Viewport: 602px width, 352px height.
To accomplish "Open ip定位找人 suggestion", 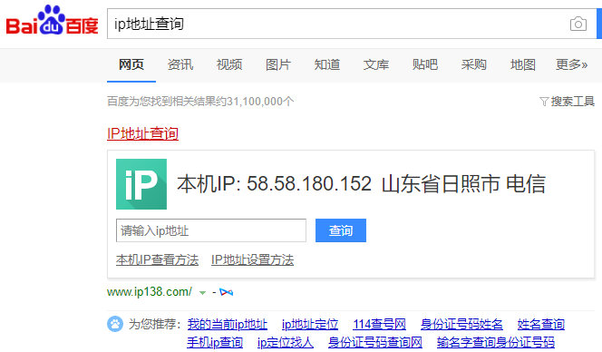I will click(x=286, y=342).
